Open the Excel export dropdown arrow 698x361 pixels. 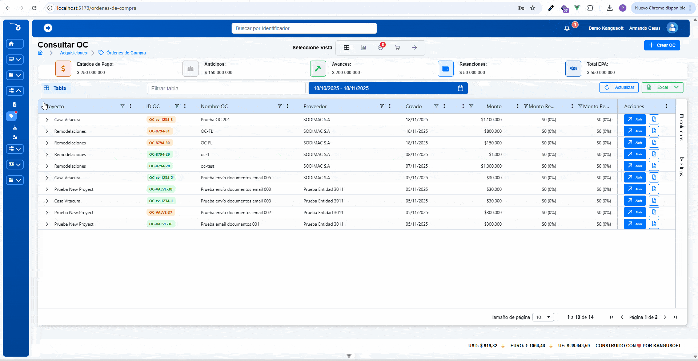pos(676,87)
